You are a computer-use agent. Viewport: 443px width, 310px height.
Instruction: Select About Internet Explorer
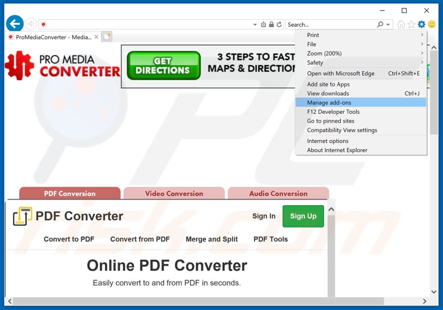(x=361, y=150)
